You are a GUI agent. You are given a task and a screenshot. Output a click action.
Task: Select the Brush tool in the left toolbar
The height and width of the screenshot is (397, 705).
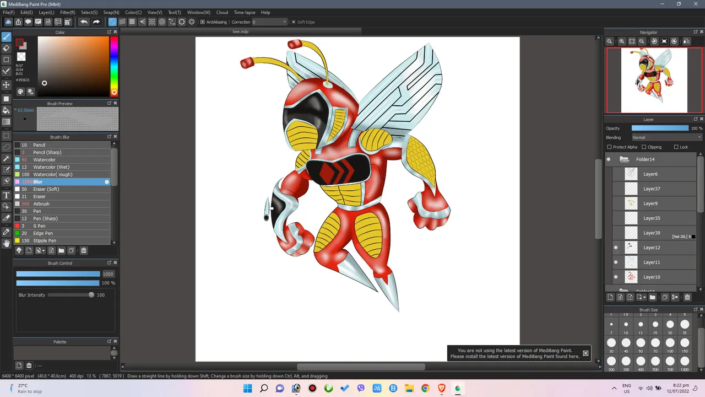(x=6, y=36)
